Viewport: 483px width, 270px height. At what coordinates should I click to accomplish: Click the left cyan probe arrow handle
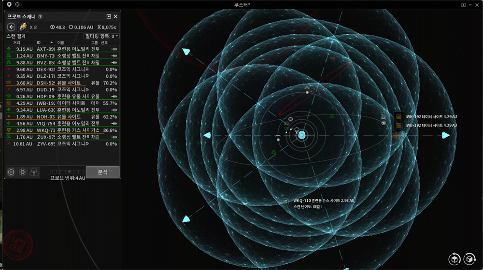(x=207, y=135)
